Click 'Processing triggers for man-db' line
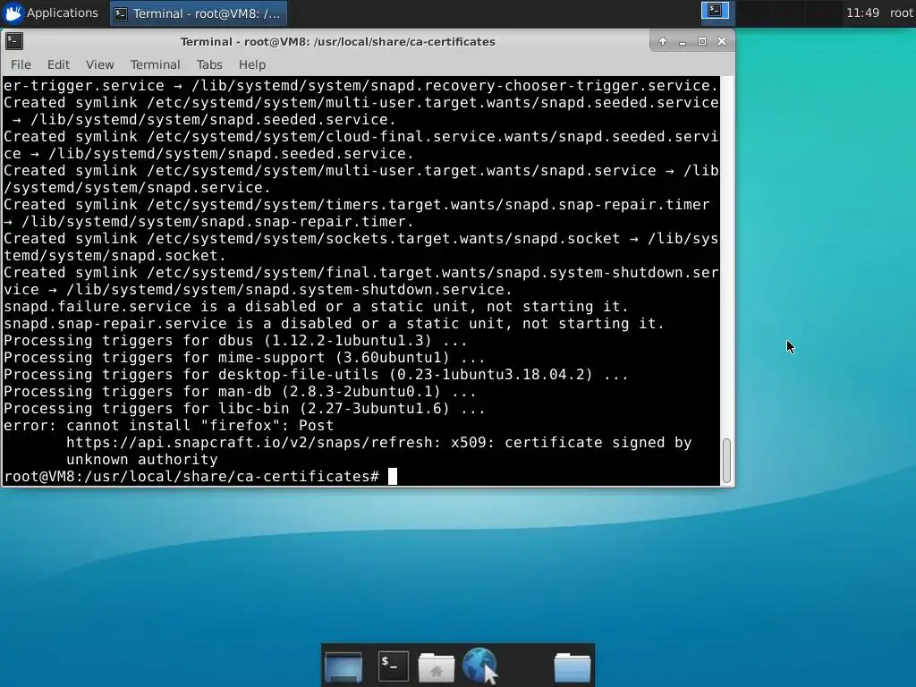The image size is (916, 687). tap(240, 392)
